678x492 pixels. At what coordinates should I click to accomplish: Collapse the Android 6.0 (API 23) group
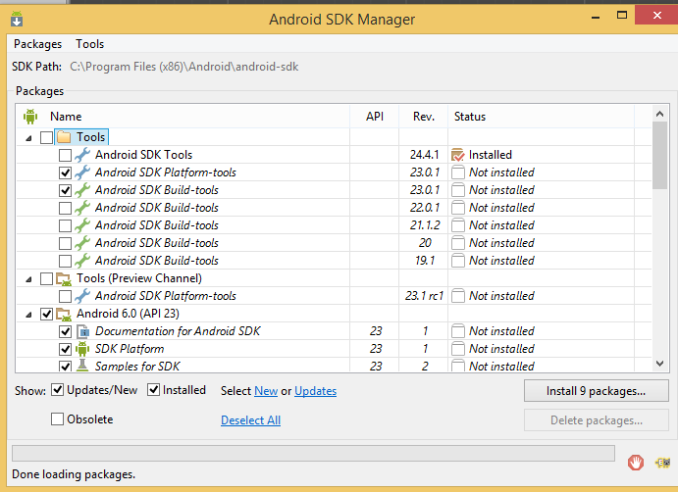28,315
